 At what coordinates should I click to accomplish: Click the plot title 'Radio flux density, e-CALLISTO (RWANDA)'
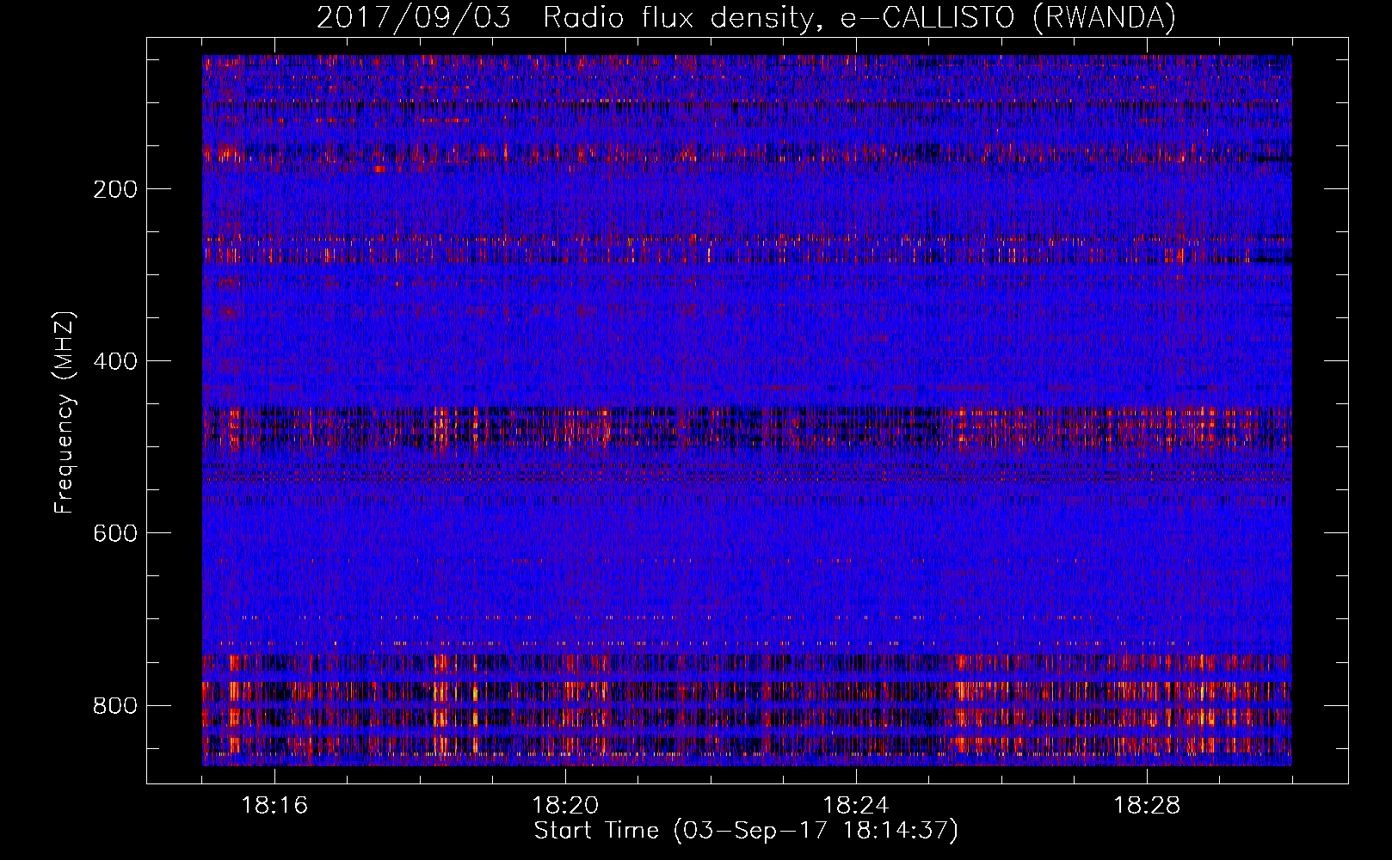click(859, 18)
